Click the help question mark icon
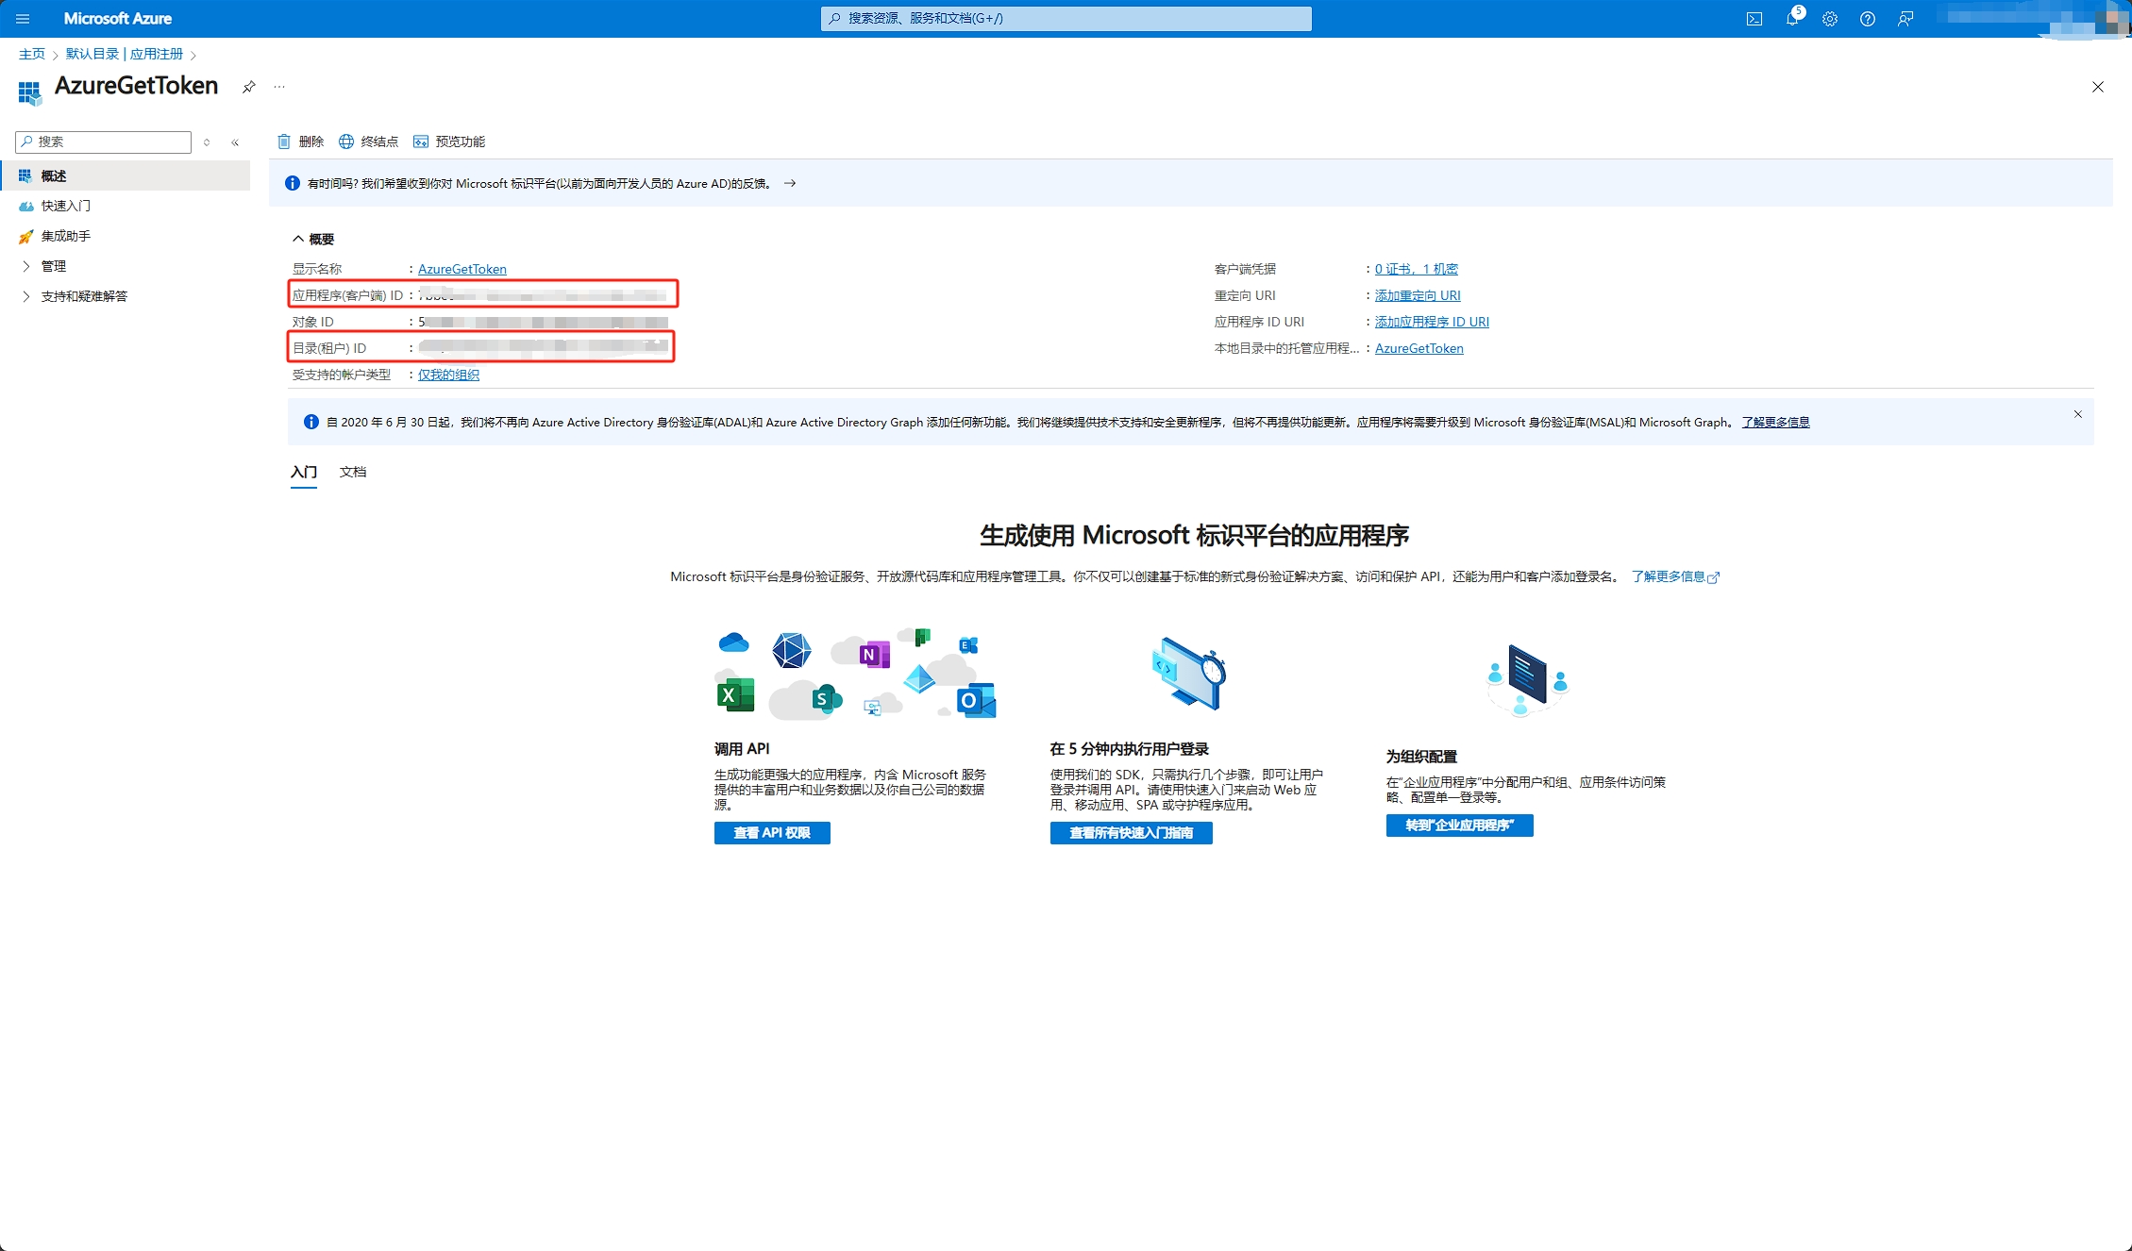This screenshot has height=1251, width=2132. (1867, 19)
